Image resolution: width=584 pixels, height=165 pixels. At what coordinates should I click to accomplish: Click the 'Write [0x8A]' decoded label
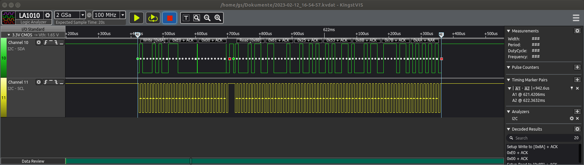pyautogui.click(x=154, y=40)
